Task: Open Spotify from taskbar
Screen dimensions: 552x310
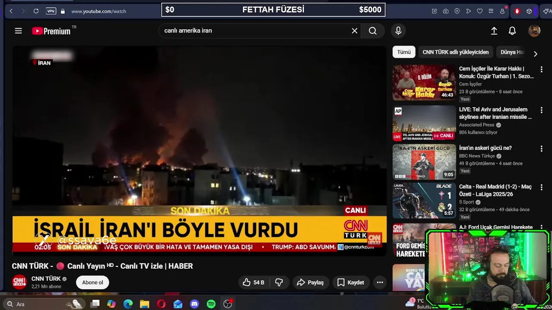Action: point(211,304)
